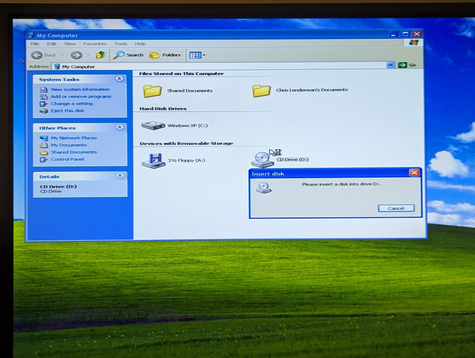Click the Change a setting icon
The image size is (475, 358).
click(44, 104)
